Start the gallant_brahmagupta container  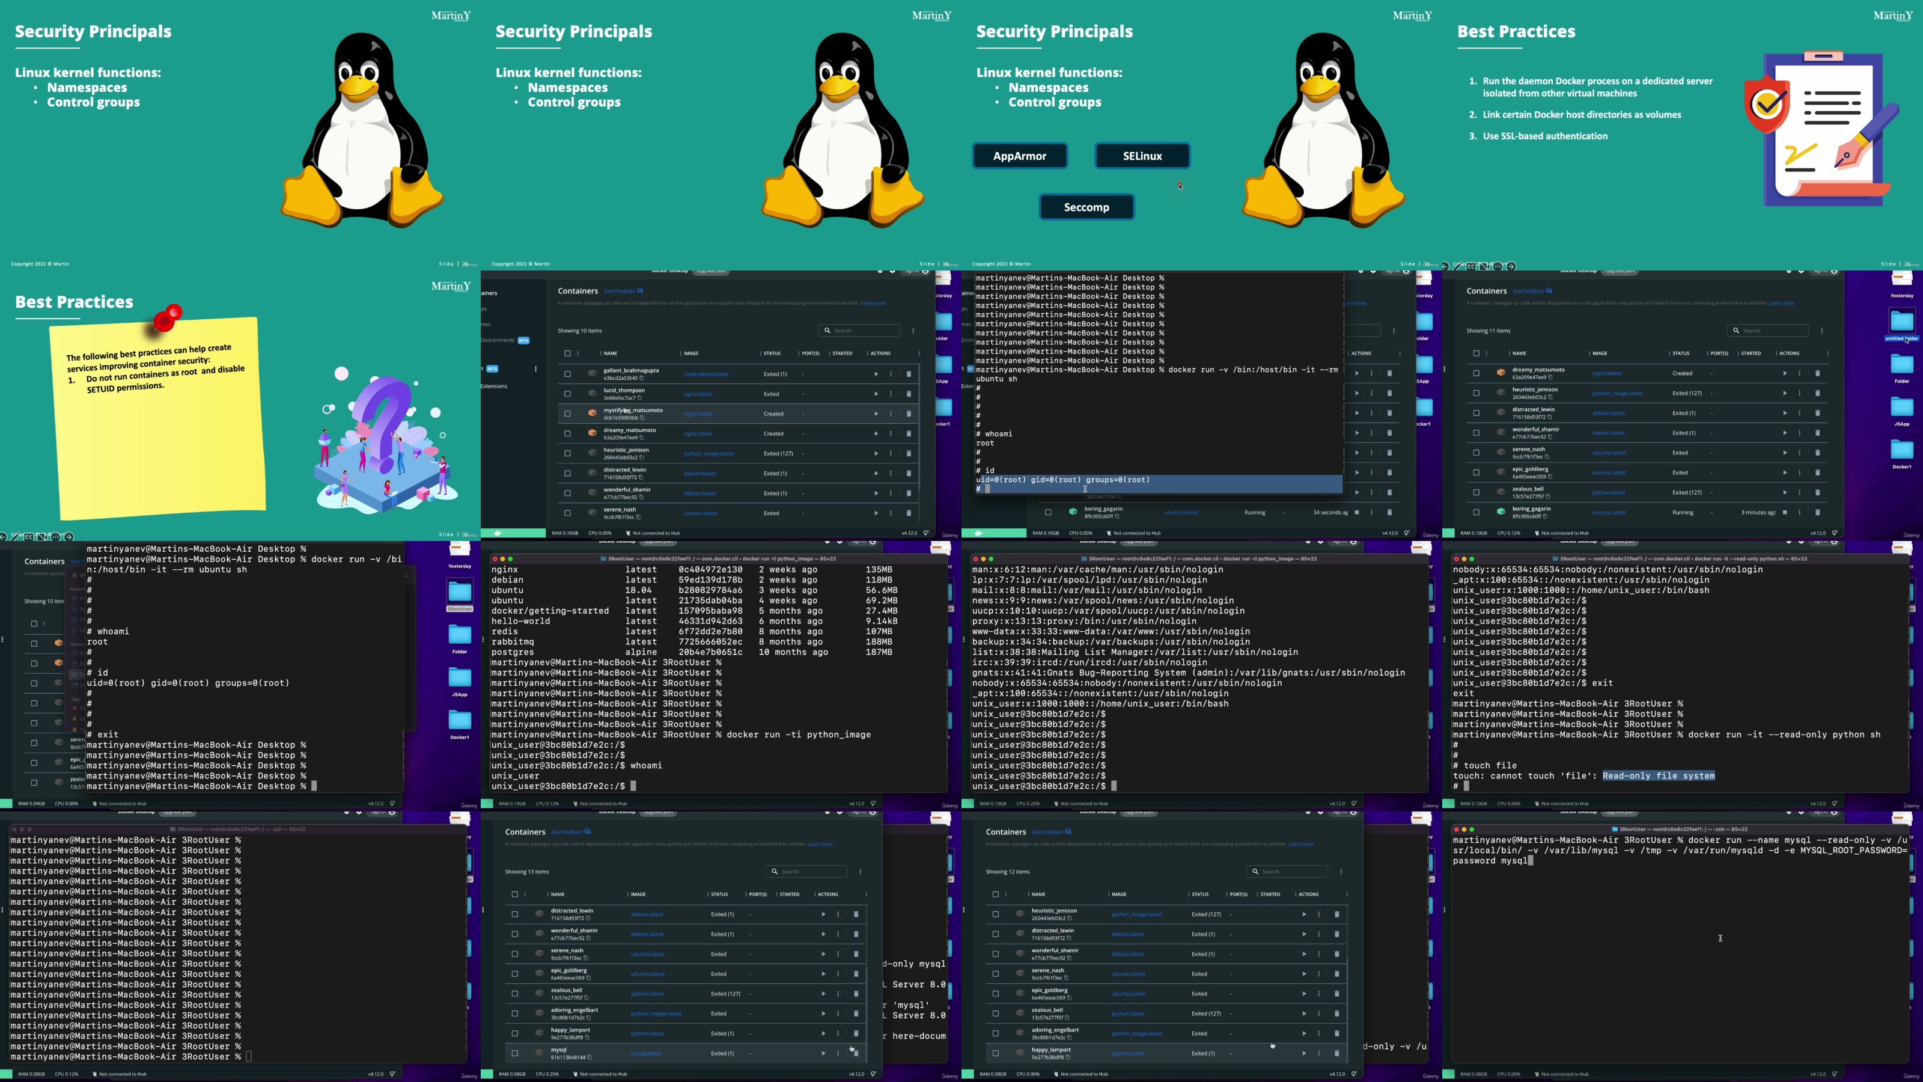click(876, 374)
